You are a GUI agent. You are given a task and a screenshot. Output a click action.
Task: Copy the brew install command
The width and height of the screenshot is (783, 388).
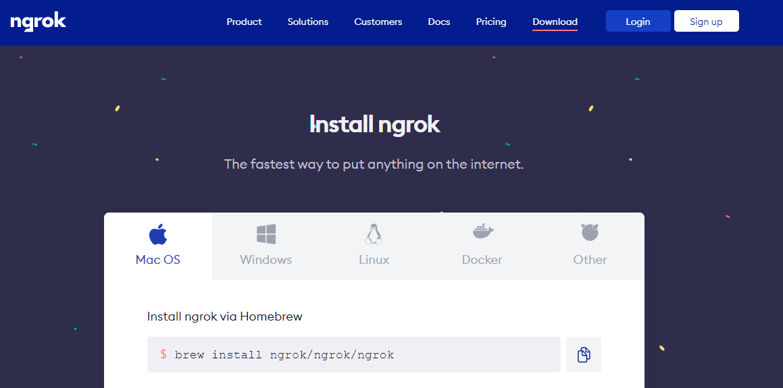pyautogui.click(x=584, y=354)
